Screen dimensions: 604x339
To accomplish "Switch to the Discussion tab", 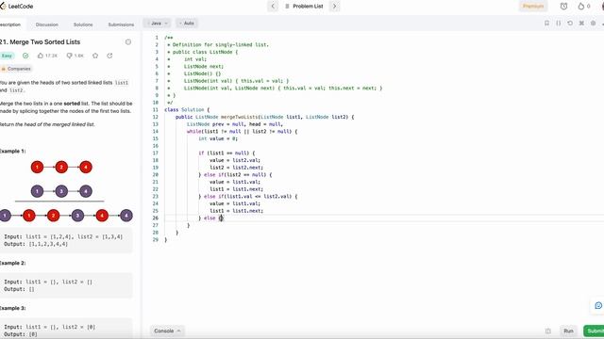I will click(47, 24).
